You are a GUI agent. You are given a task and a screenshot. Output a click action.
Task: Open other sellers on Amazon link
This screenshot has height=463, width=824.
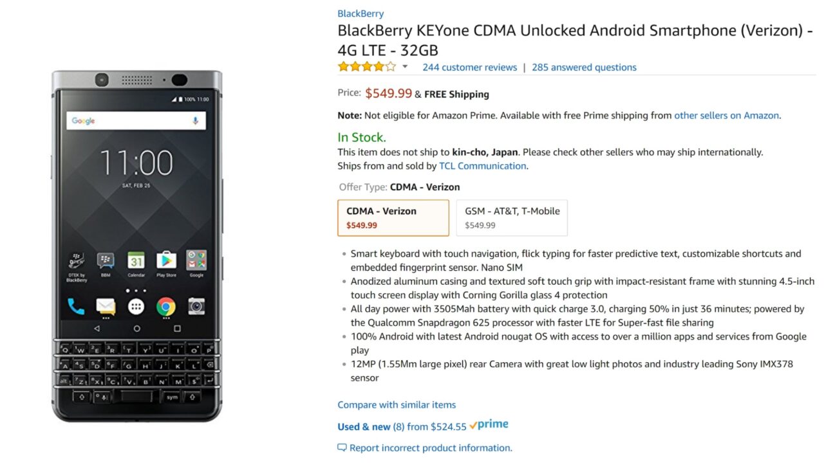pos(726,116)
